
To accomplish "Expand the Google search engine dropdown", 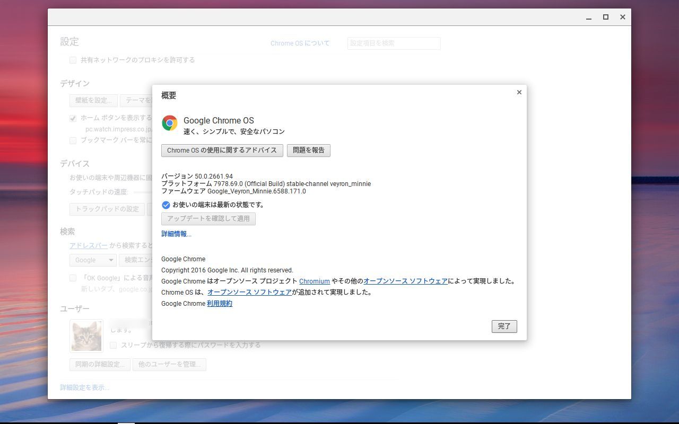I will (x=93, y=260).
